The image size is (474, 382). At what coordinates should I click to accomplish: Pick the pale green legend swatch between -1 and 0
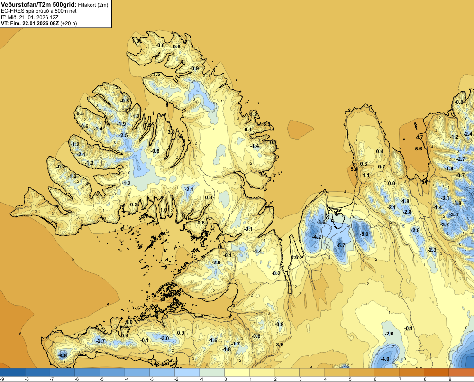pos(212,373)
